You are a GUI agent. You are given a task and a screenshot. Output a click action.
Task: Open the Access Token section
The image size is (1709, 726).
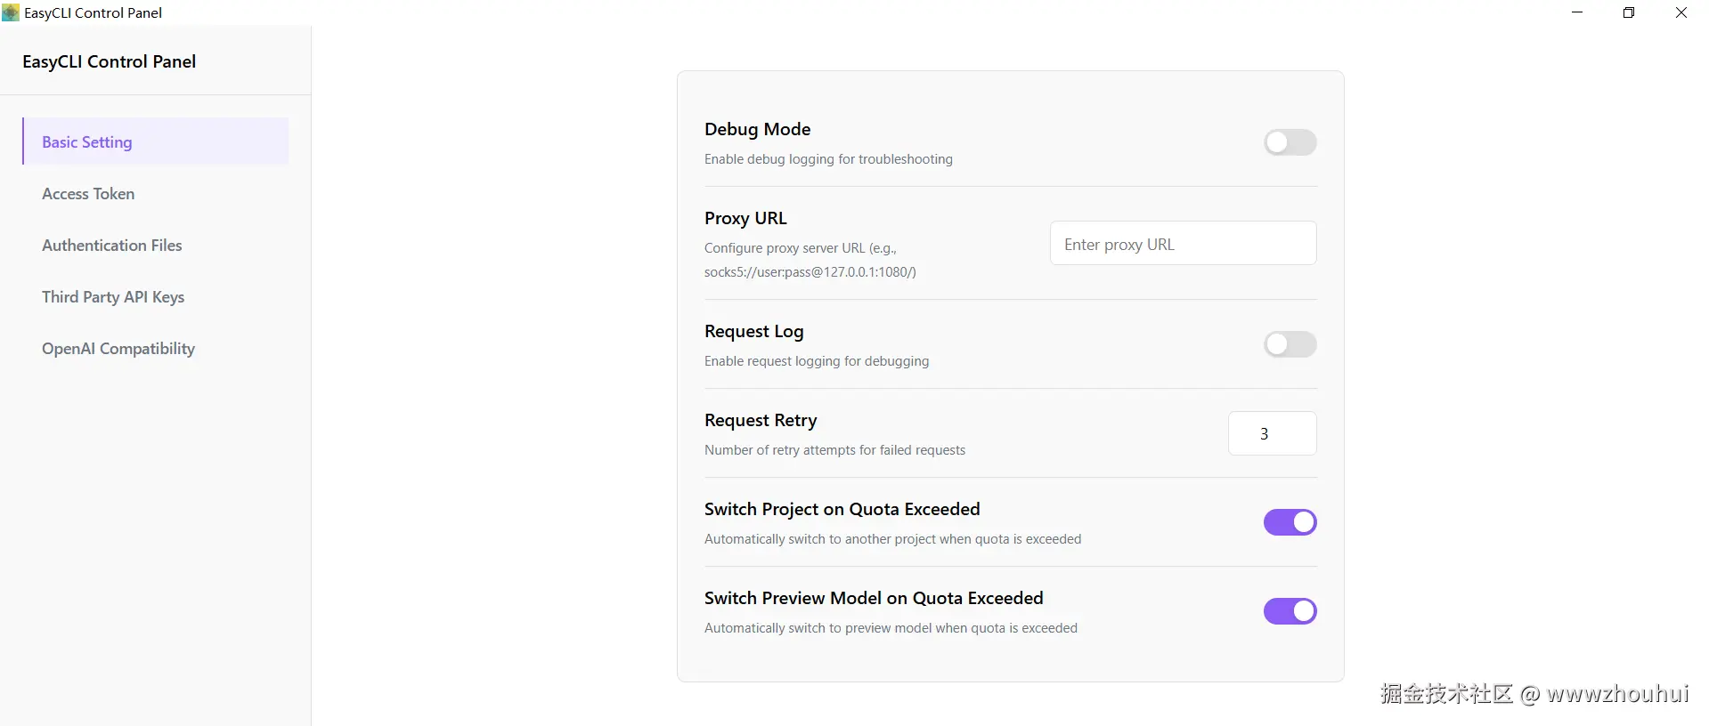tap(88, 194)
